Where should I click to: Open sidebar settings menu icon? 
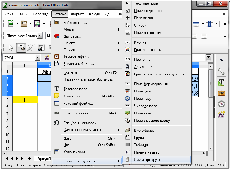[221, 60]
